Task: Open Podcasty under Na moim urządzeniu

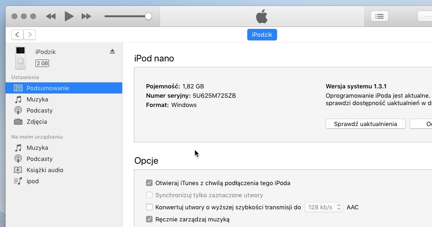Action: [x=64, y=159]
